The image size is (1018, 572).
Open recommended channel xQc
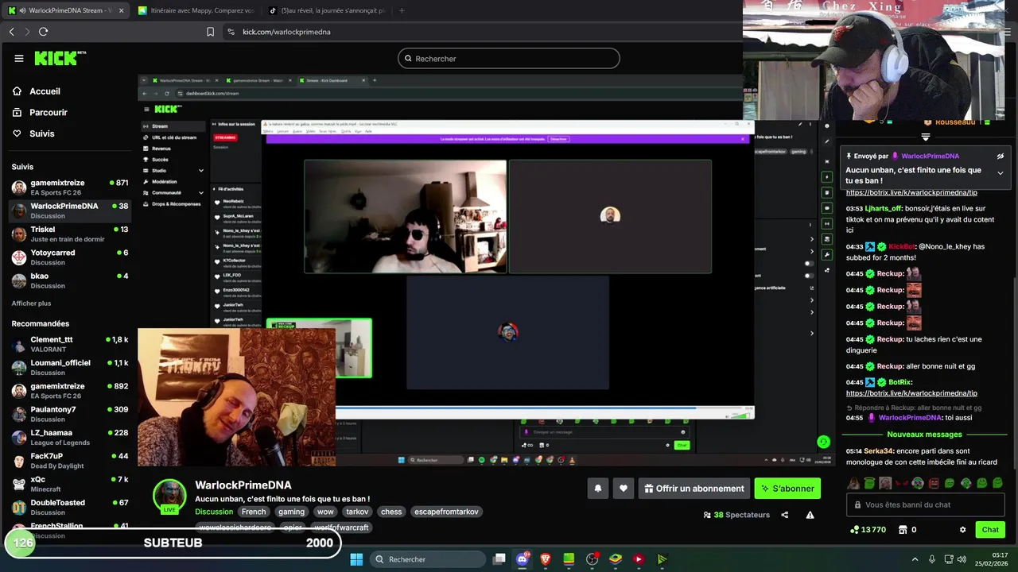pos(70,484)
